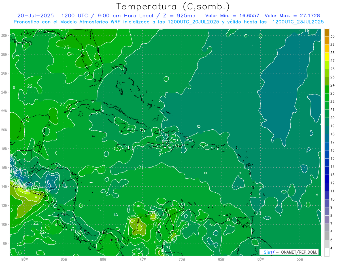Click the legend scale value '14'
The width and height of the screenshot is (340, 263).
(x=333, y=167)
